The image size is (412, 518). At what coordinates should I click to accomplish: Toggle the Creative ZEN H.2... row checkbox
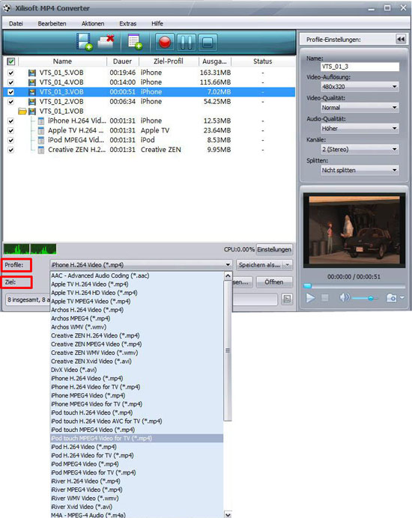11,150
